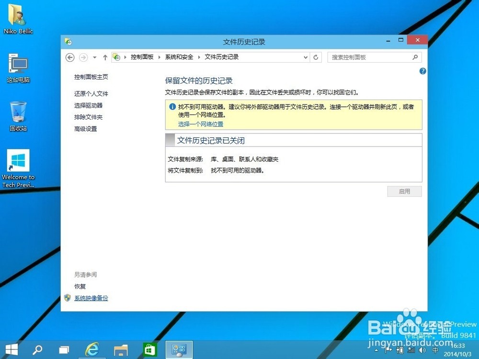Open 高级设置 in the left sidebar
The width and height of the screenshot is (479, 359).
86,129
